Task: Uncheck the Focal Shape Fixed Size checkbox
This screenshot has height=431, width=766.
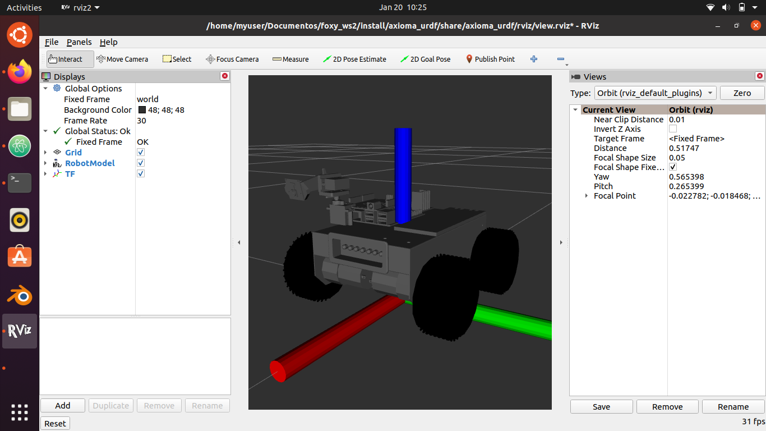Action: tap(673, 167)
